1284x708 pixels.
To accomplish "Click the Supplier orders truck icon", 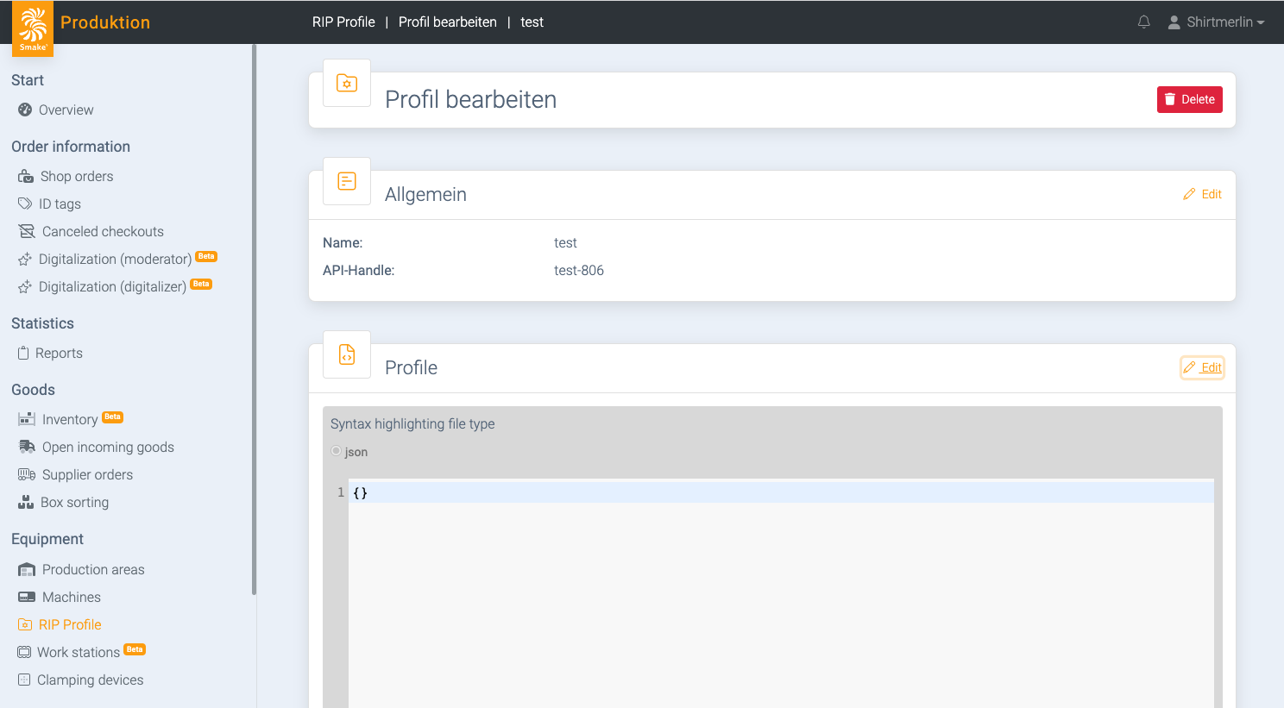I will click(27, 474).
